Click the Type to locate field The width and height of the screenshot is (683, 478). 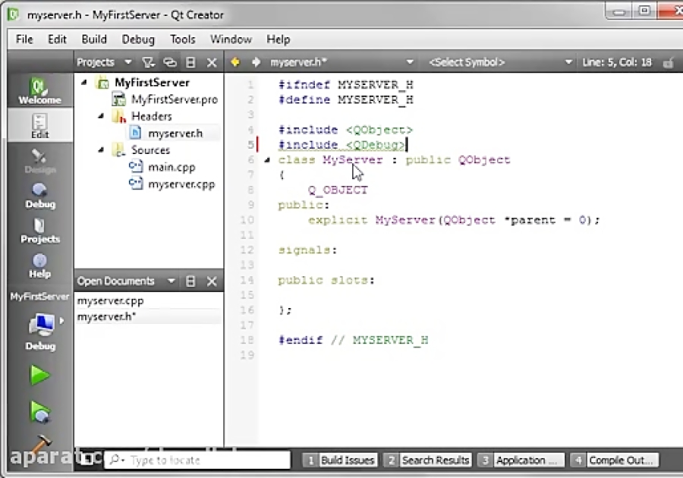tap(197, 460)
